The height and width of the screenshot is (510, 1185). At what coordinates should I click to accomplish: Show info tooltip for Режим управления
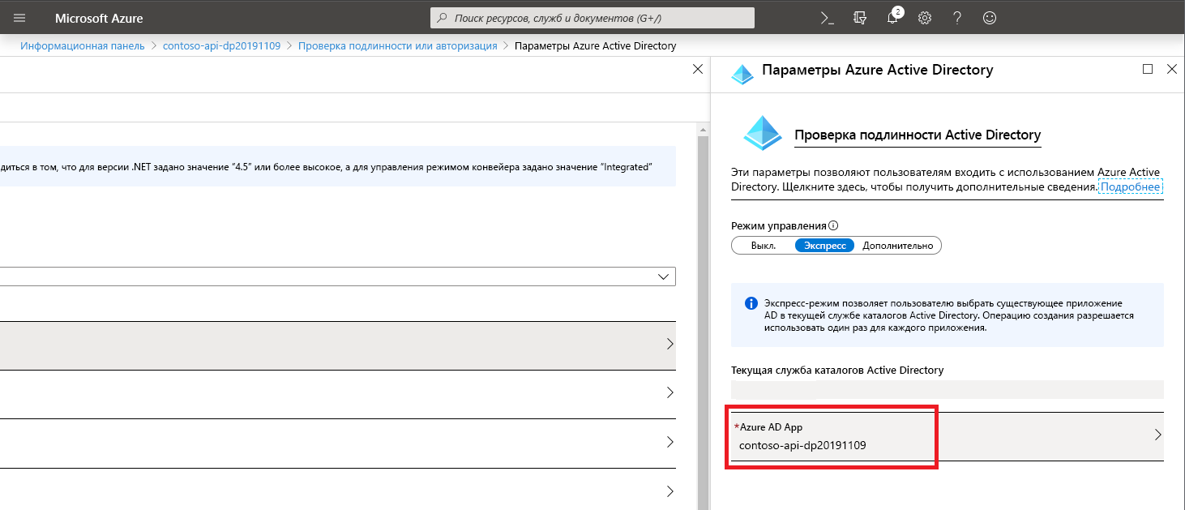[833, 226]
